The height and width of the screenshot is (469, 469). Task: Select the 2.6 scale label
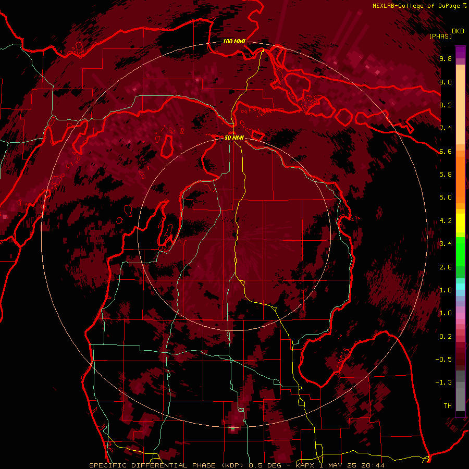tap(446, 267)
